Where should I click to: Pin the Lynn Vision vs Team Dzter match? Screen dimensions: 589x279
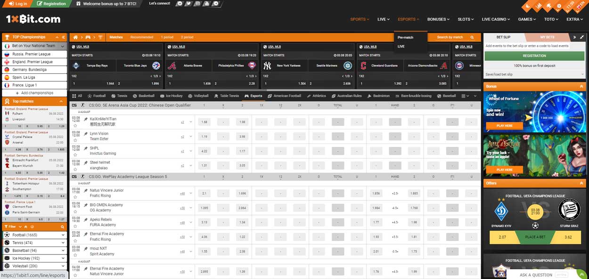[86, 134]
